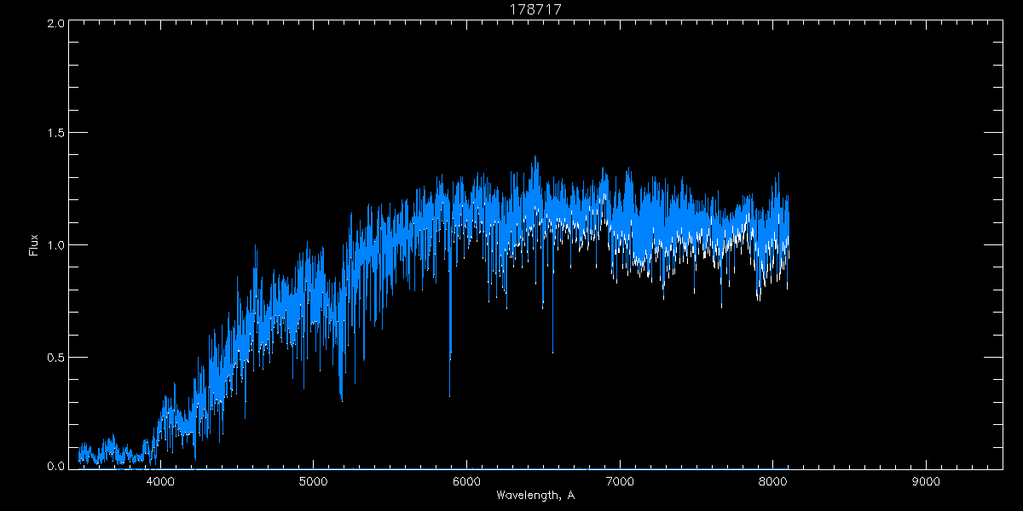Click the 0.0 y-axis tick label
This screenshot has height=511, width=1023.
click(x=54, y=466)
